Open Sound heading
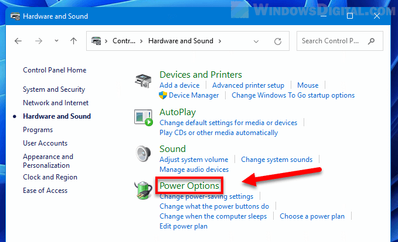 pyautogui.click(x=172, y=149)
